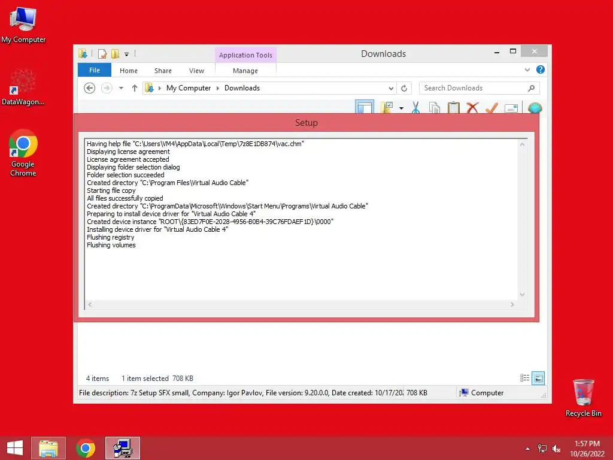Open the File menu tab
613x460 pixels.
click(95, 70)
